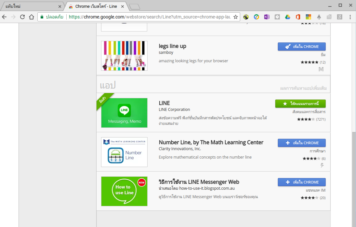Viewport: 356px width, 227px height.
Task: Click the gray folder extension icon
Action: tap(329, 17)
